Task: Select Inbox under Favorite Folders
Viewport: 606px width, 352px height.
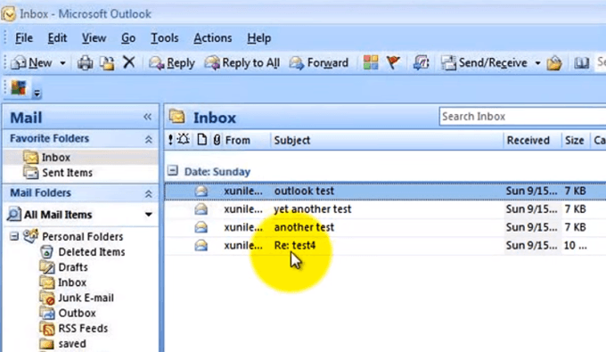Action: coord(55,157)
